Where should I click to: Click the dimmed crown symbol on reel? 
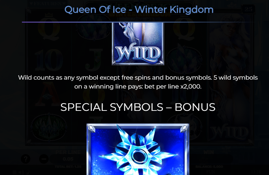point(49,127)
